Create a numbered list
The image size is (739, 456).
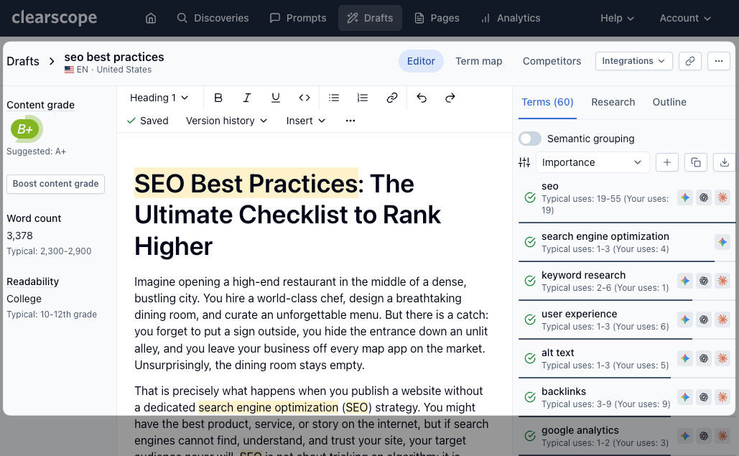(363, 98)
